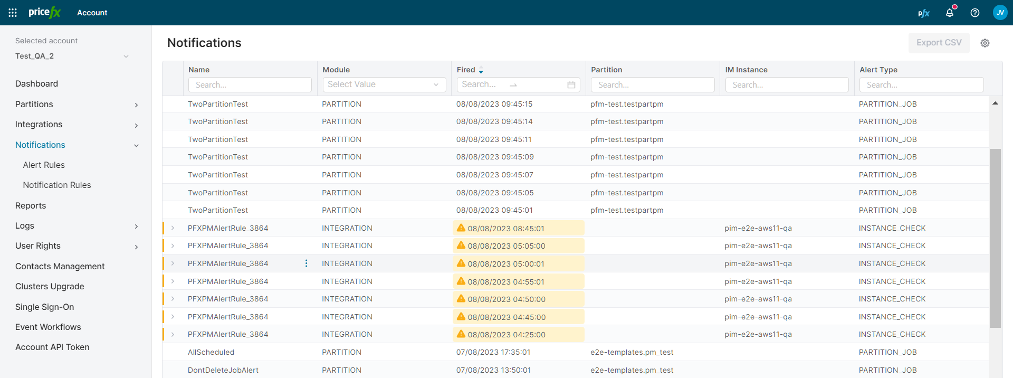
Task: Open the JV user avatar menu
Action: (1000, 13)
